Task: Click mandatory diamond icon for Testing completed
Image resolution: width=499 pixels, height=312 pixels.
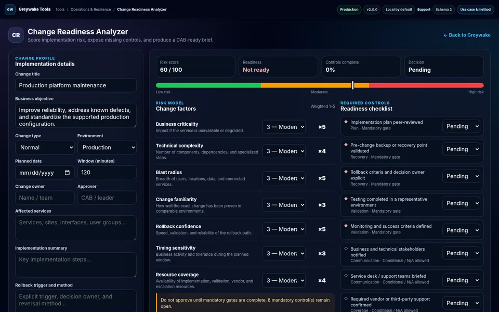Action: (346, 199)
